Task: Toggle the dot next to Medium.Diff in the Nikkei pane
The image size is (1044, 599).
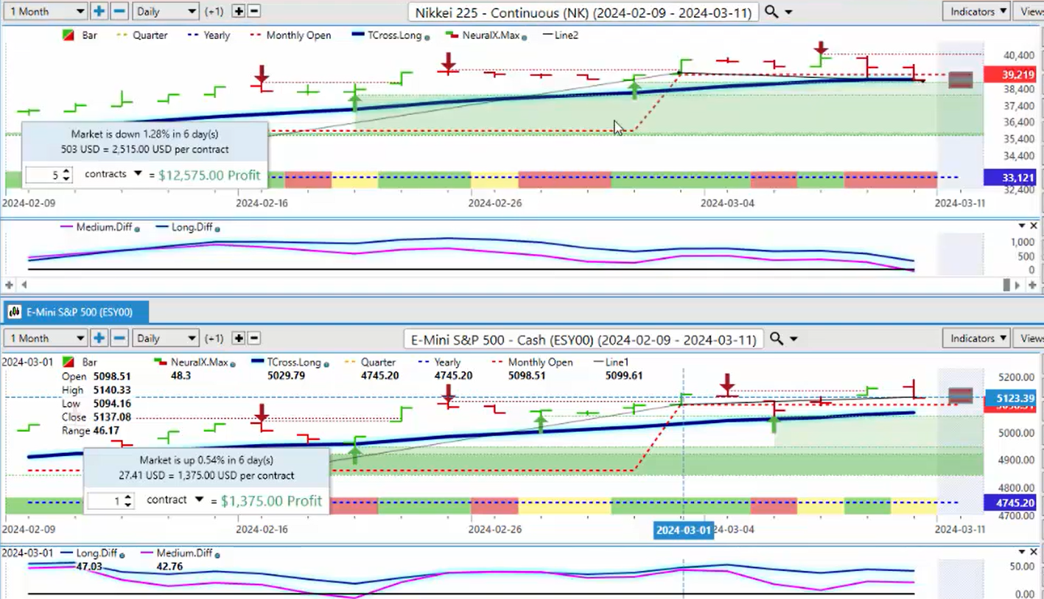Action: 136,229
